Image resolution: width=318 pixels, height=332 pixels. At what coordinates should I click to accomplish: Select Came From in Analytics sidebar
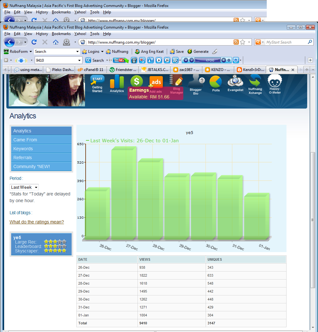click(x=41, y=140)
